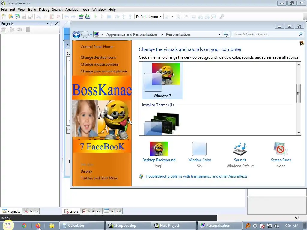Click the Paste icon in SharpDevelop
The width and height of the screenshot is (307, 230).
coord(52,17)
